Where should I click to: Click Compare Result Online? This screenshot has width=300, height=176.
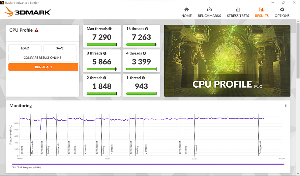42,57
